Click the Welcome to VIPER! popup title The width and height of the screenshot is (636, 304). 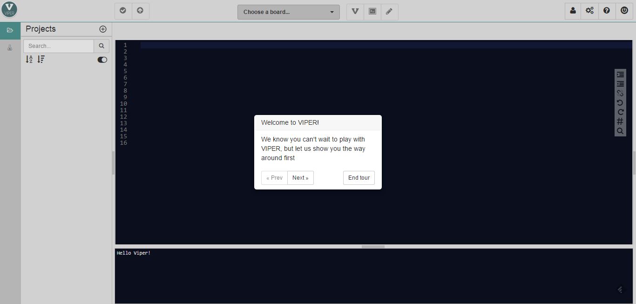coord(290,122)
